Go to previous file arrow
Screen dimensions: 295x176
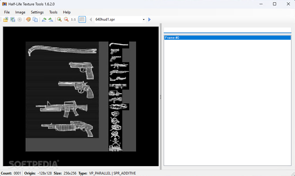pyautogui.click(x=91, y=19)
